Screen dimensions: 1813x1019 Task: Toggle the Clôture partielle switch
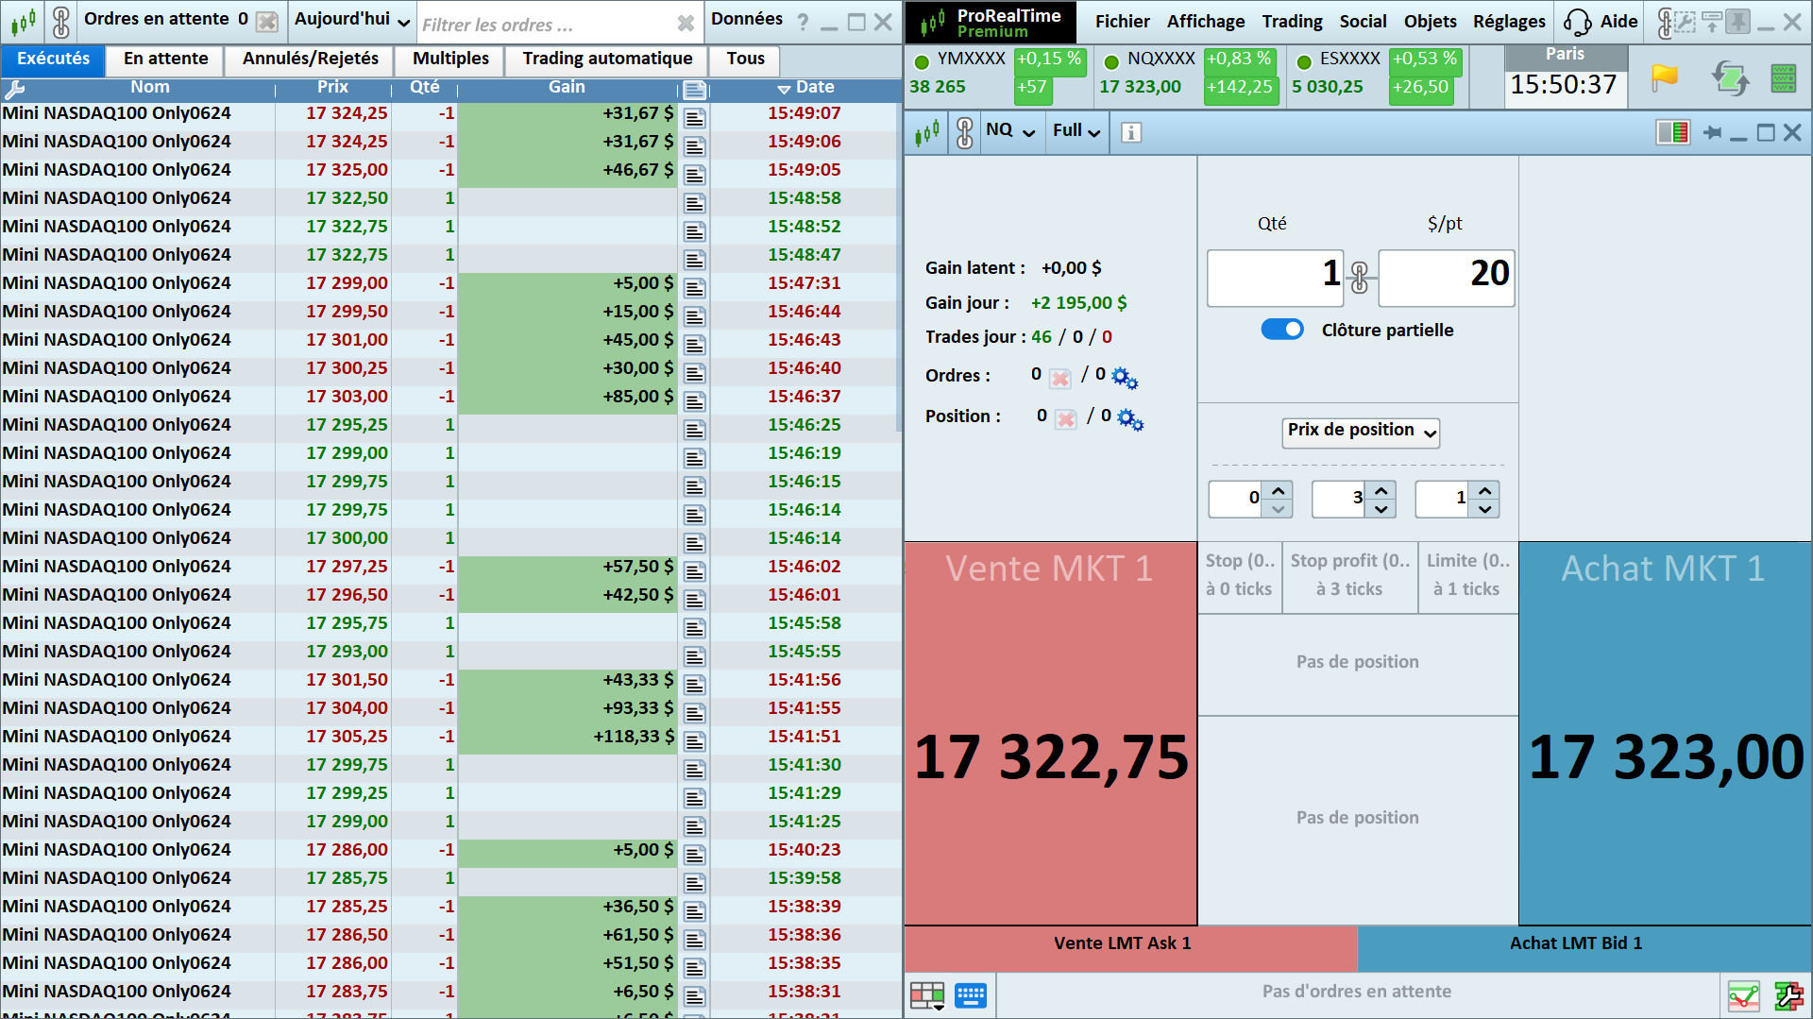(1282, 330)
